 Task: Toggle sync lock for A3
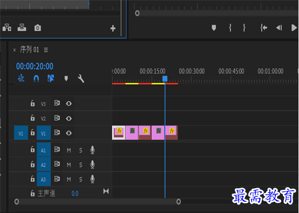point(57,178)
